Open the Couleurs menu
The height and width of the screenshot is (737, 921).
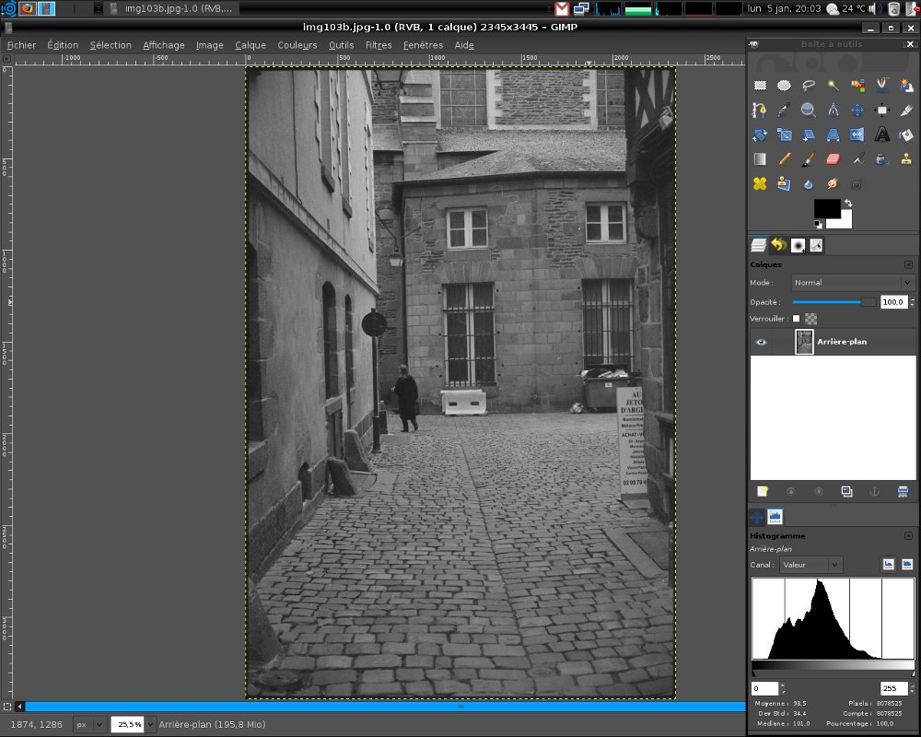[297, 45]
